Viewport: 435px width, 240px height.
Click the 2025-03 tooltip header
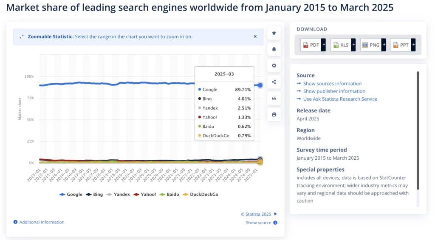224,74
